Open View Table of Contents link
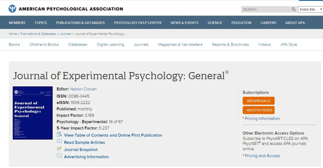This screenshot has height=168, width=323. (x=113, y=135)
